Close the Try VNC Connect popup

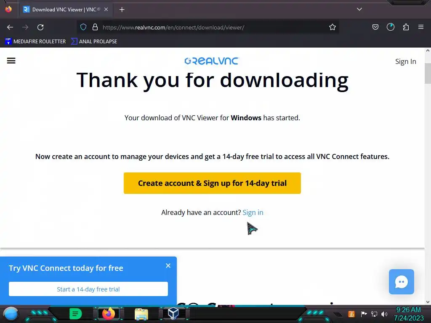tap(168, 266)
